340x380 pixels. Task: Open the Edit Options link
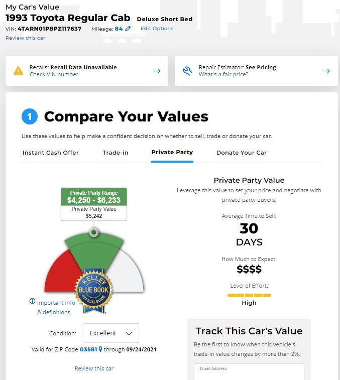[x=157, y=28]
